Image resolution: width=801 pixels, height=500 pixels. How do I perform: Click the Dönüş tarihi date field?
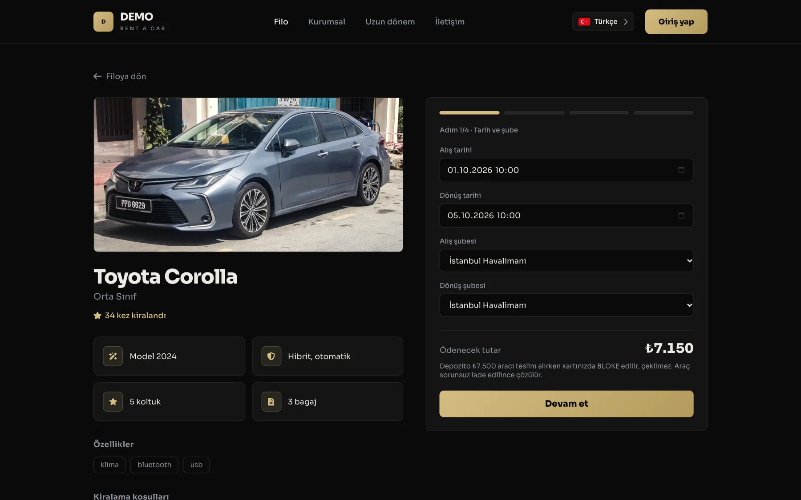coord(566,216)
